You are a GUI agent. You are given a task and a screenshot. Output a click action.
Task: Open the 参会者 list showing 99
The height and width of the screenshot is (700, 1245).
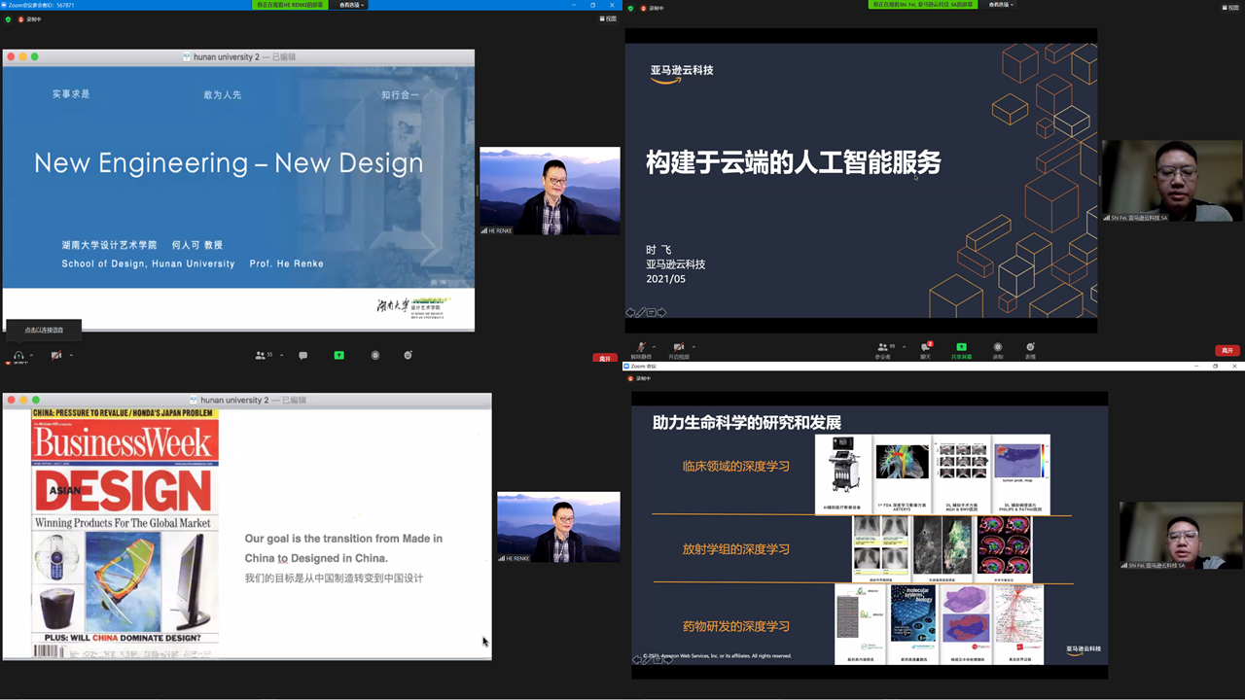point(884,349)
